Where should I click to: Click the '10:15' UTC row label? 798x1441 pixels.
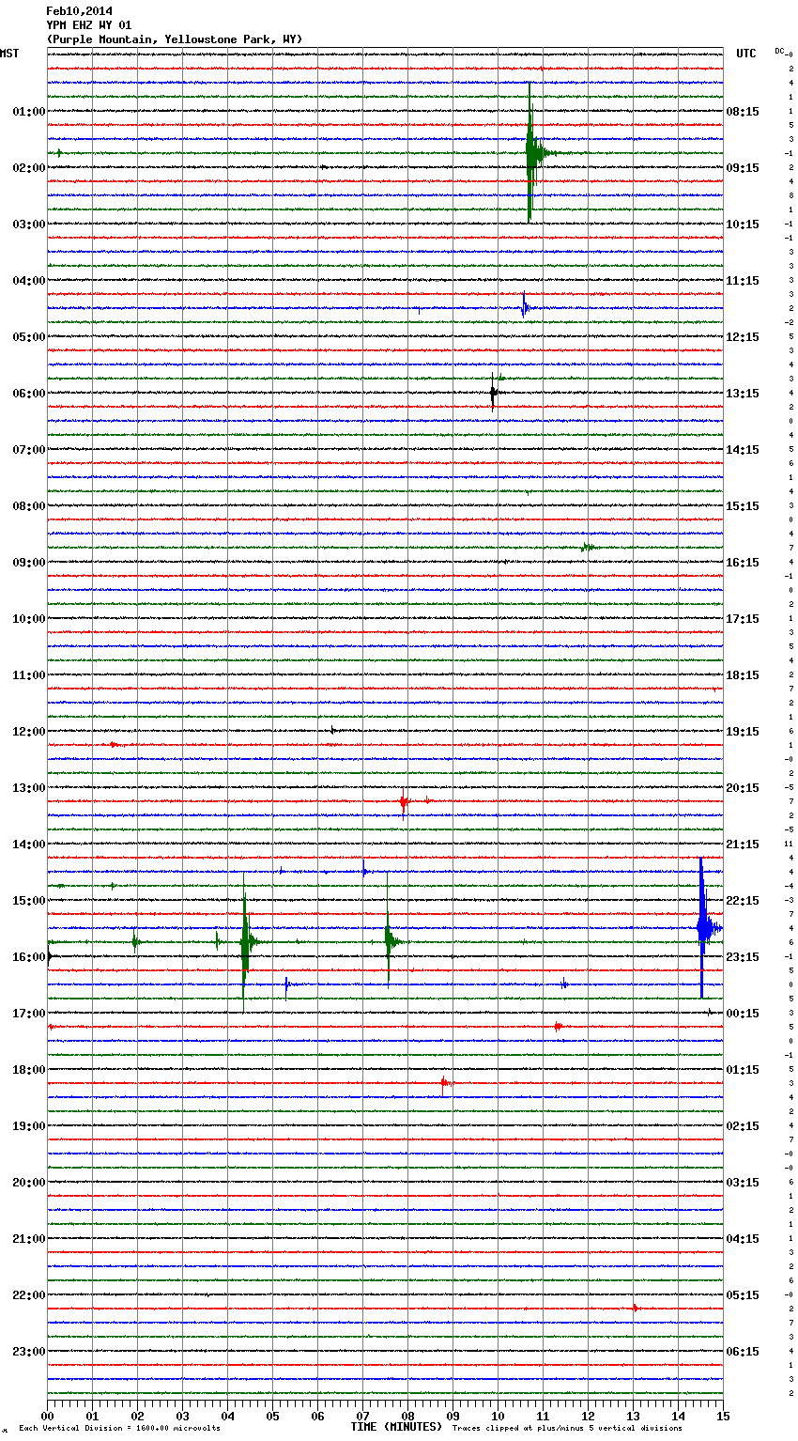tap(743, 225)
